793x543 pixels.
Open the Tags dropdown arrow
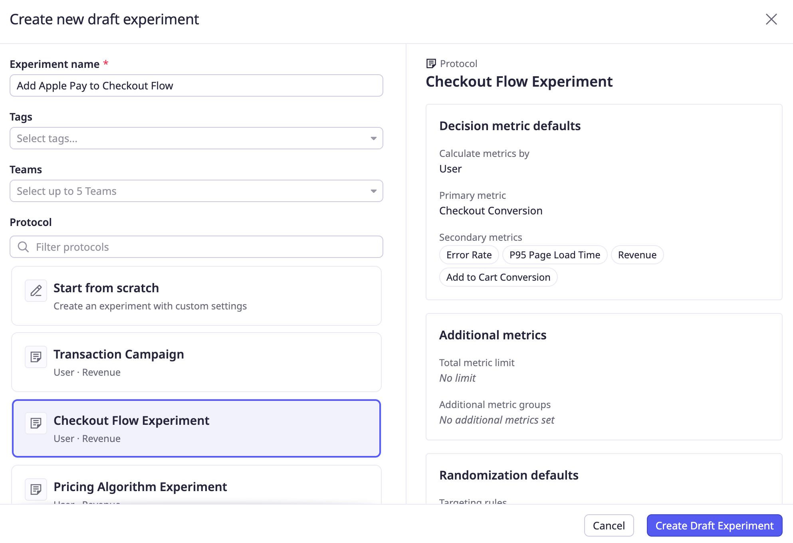point(373,139)
